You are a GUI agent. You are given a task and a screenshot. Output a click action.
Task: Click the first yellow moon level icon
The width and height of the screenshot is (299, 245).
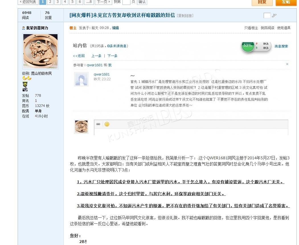click(24, 78)
